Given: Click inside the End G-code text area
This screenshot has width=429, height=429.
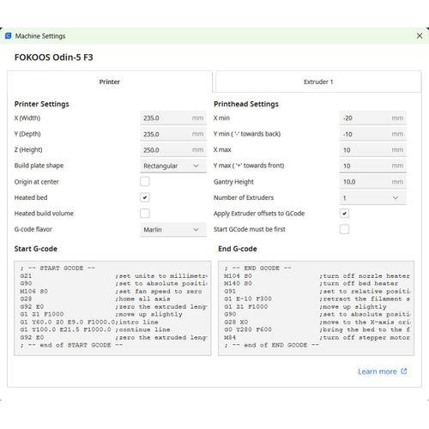Looking at the screenshot, I should [316, 308].
